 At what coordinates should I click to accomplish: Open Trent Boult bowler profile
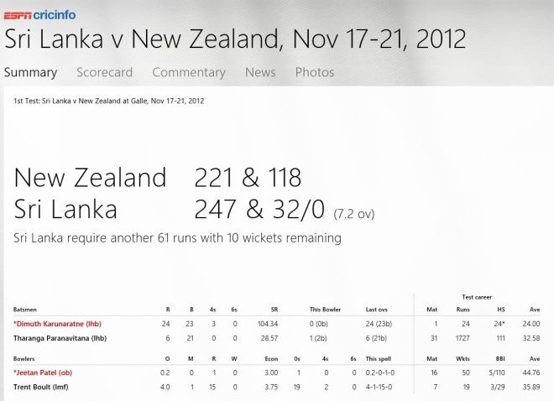tap(40, 387)
